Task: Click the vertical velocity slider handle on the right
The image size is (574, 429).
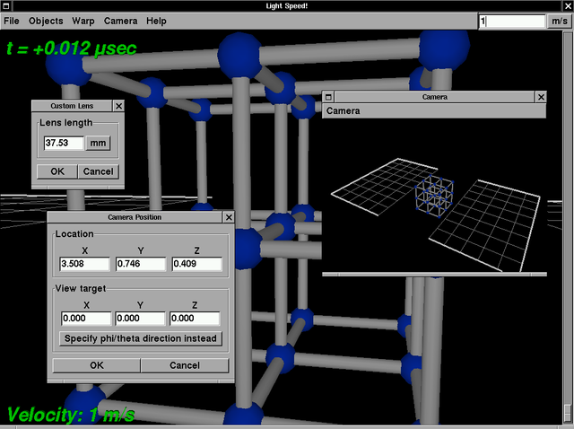Action: (x=568, y=414)
